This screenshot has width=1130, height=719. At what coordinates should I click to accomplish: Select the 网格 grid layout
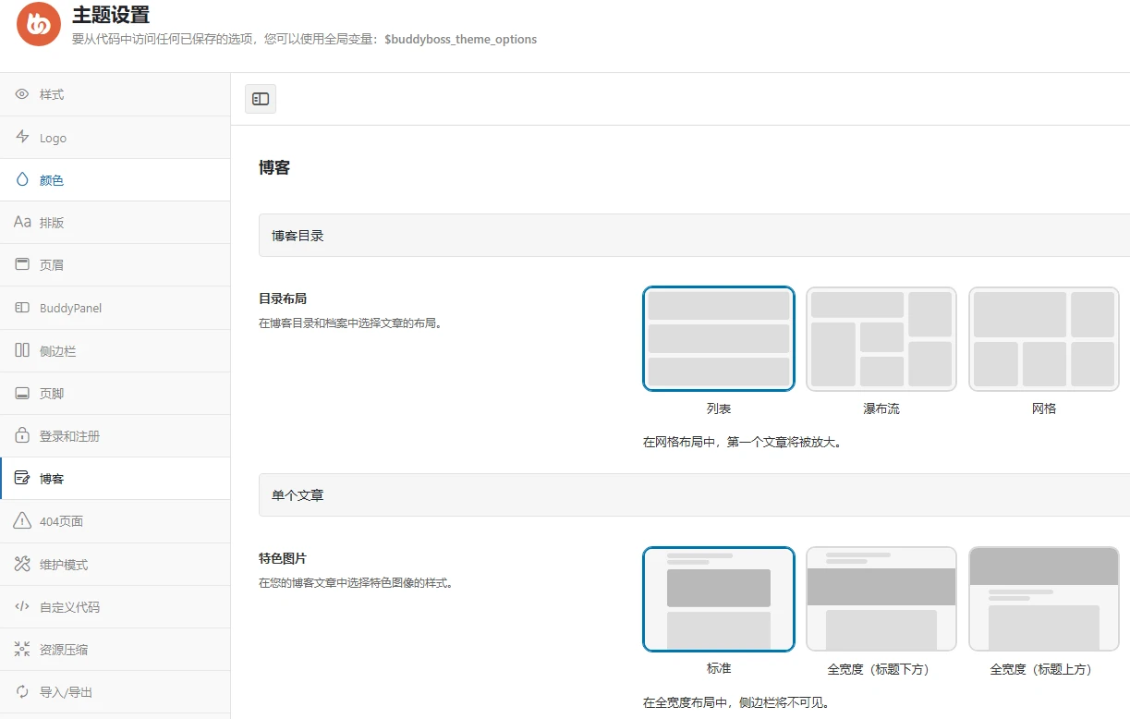coord(1043,338)
